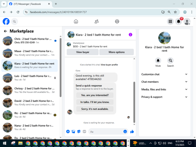196x147 pixels.
Task: Open Windows Start menu
Action: (5, 143)
